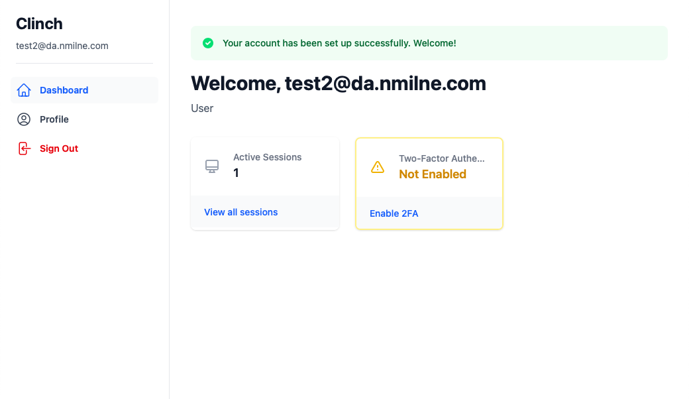Viewport: 689px width, 399px height.
Task: Click the Active Sessions label
Action: [x=268, y=157]
